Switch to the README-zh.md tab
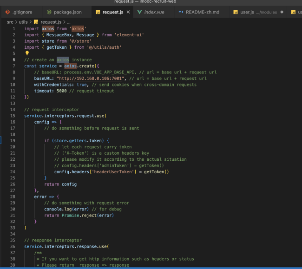 click(202, 12)
